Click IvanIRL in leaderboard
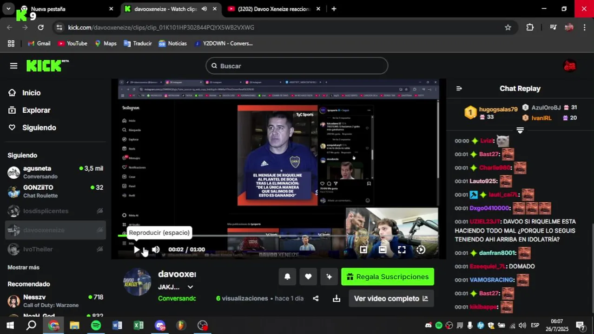The height and width of the screenshot is (334, 594). tap(541, 118)
